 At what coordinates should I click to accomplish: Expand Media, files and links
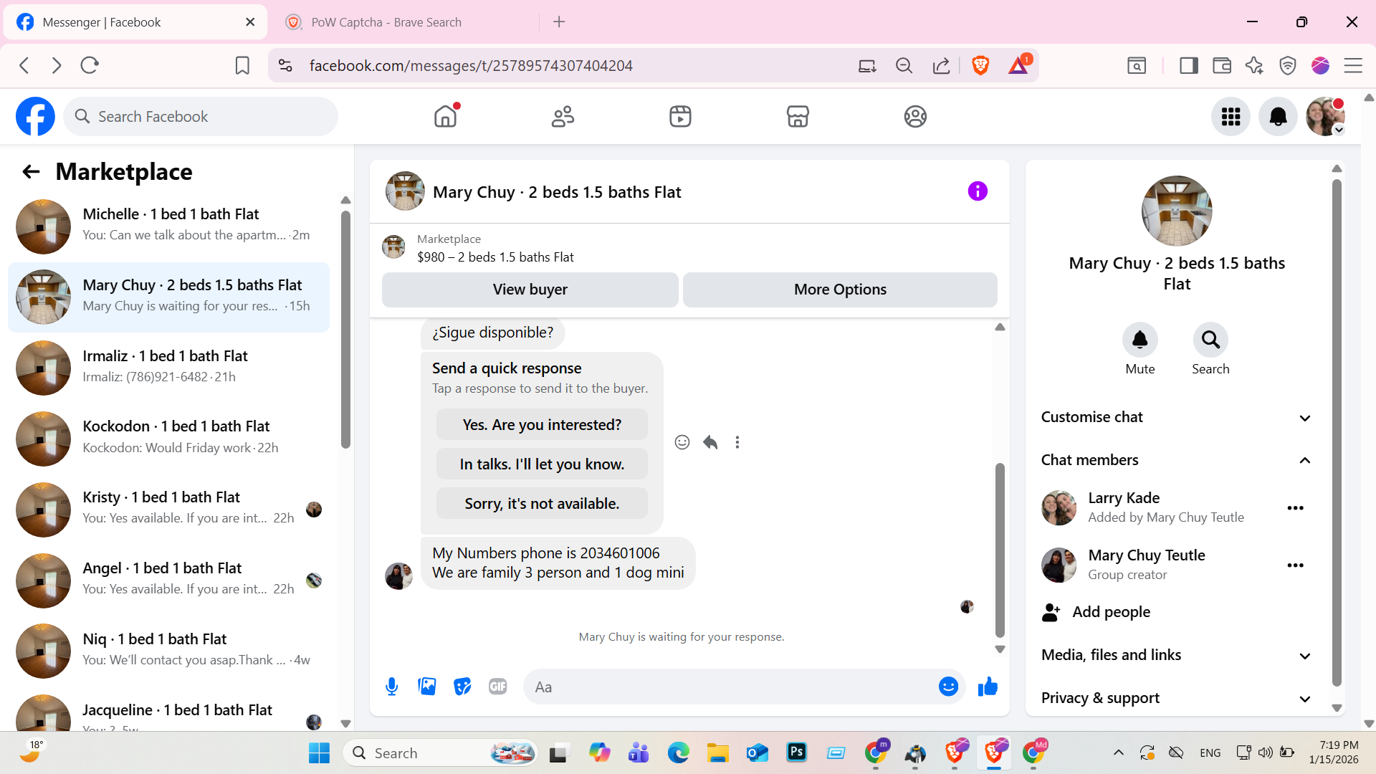point(1175,655)
